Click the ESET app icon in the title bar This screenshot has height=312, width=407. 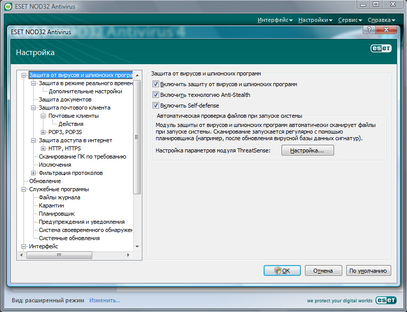(7, 6)
